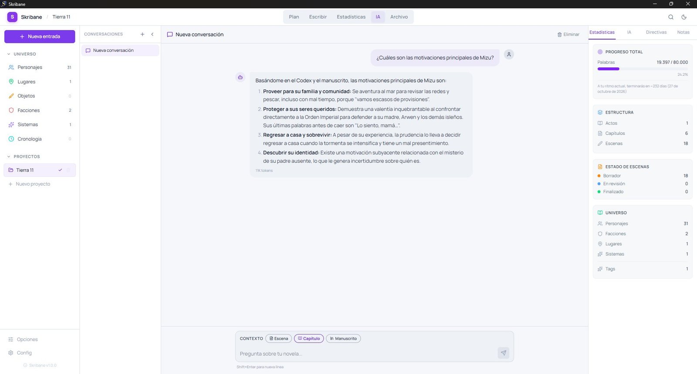This screenshot has height=374, width=697.
Task: Click Sistemas row in stats Universo card
Action: coord(643,254)
